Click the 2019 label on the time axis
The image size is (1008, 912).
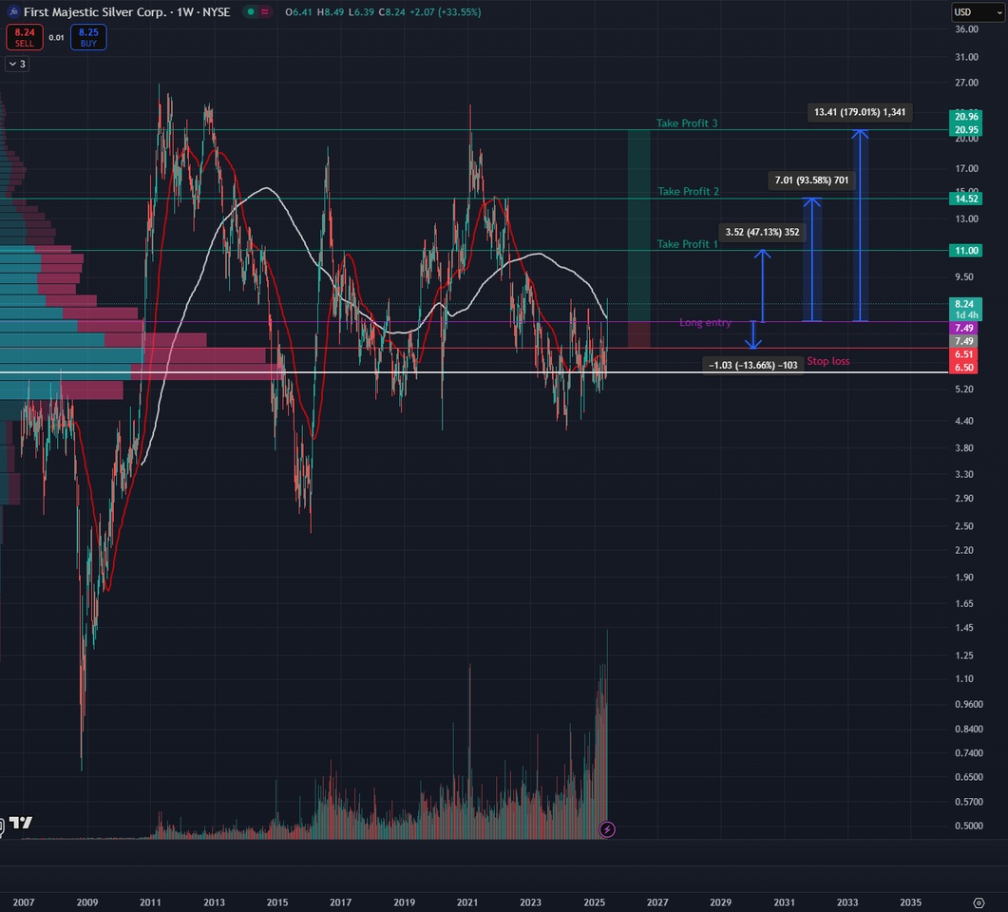pyautogui.click(x=404, y=902)
